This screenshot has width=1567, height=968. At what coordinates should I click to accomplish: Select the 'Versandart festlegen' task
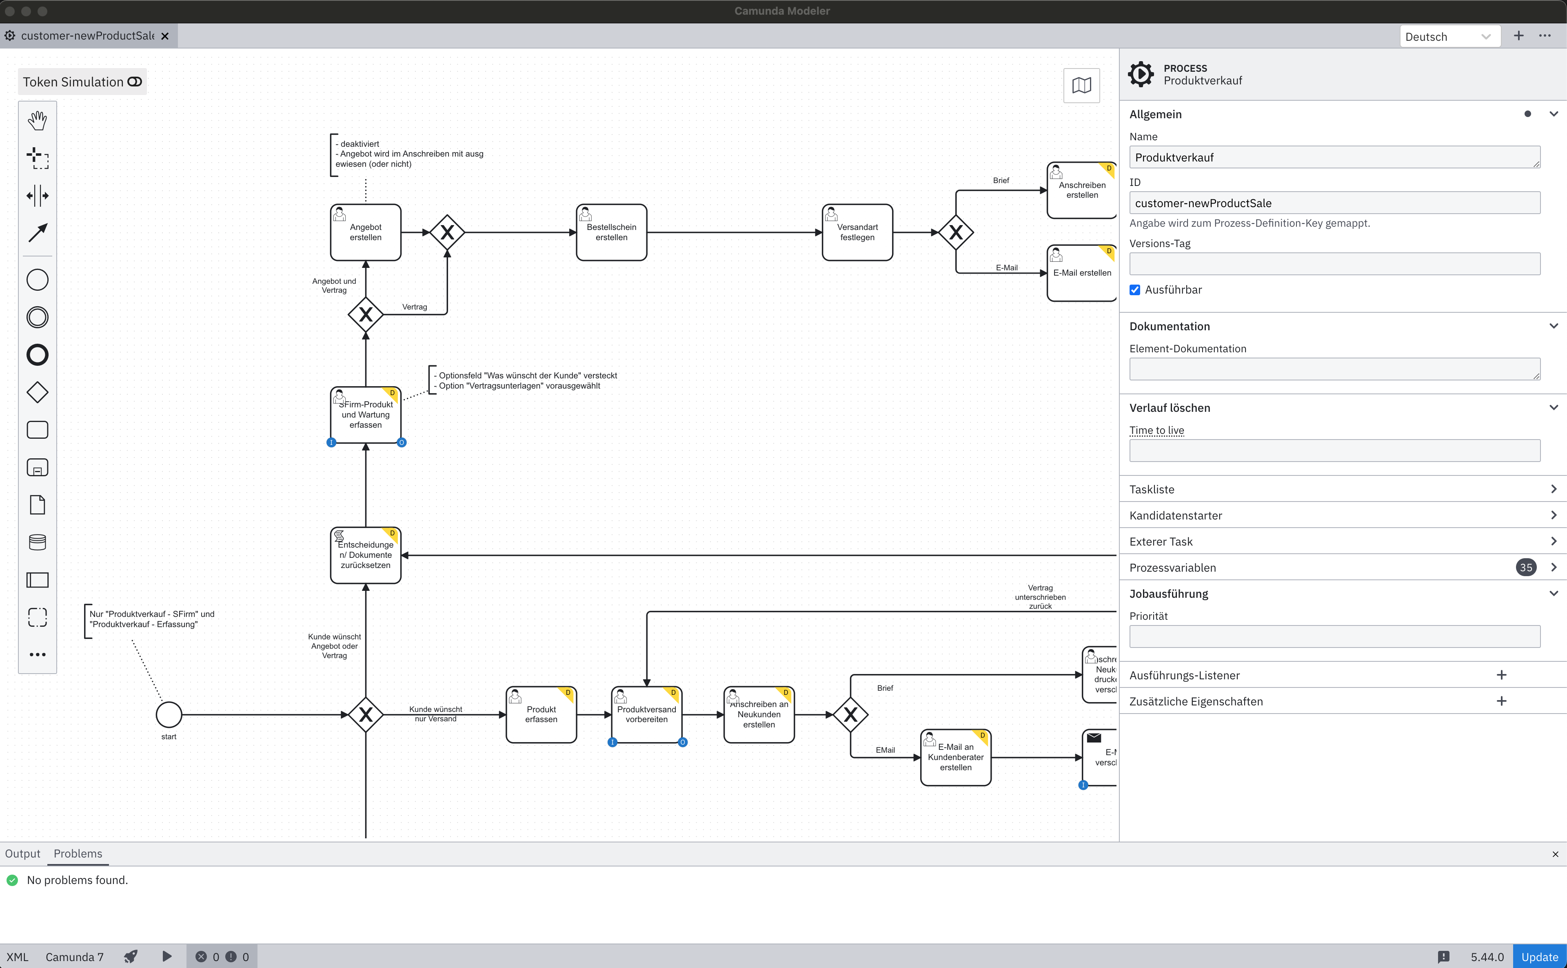pos(857,232)
